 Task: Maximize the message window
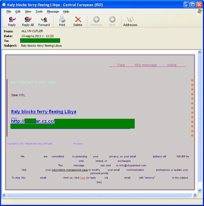point(193,5)
